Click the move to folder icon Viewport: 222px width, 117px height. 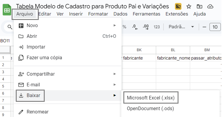pyautogui.click(x=199, y=7)
